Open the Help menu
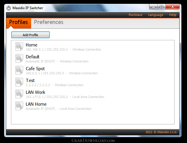 pyautogui.click(x=173, y=15)
